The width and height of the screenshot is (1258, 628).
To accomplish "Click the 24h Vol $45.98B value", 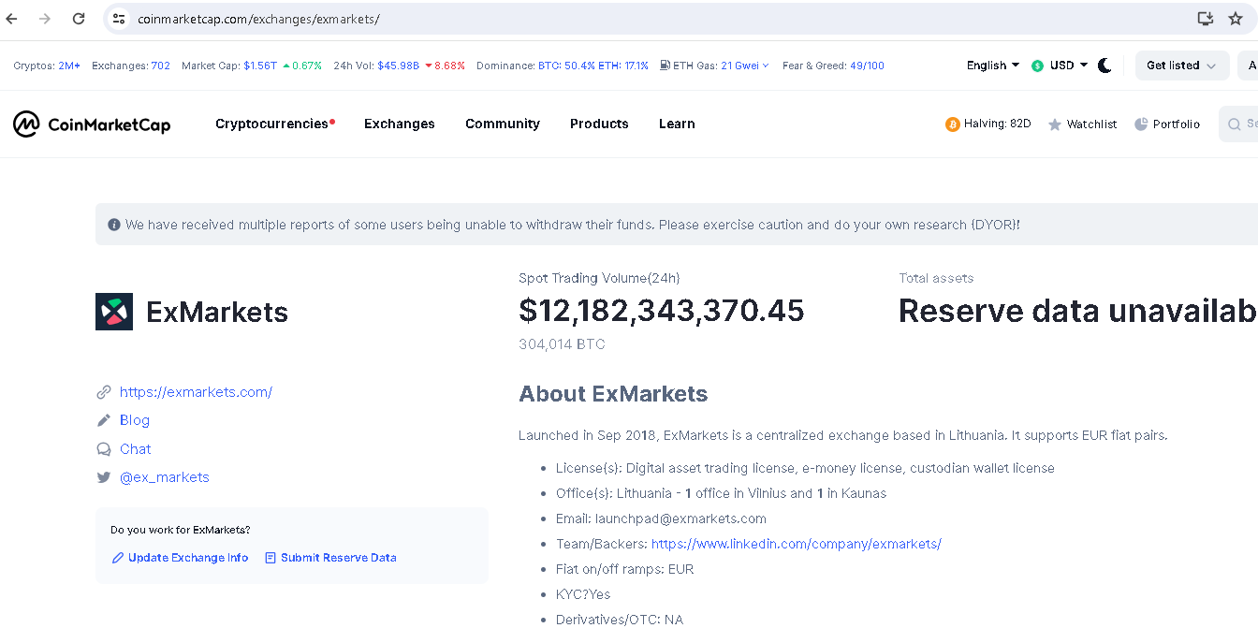I will click(x=398, y=66).
